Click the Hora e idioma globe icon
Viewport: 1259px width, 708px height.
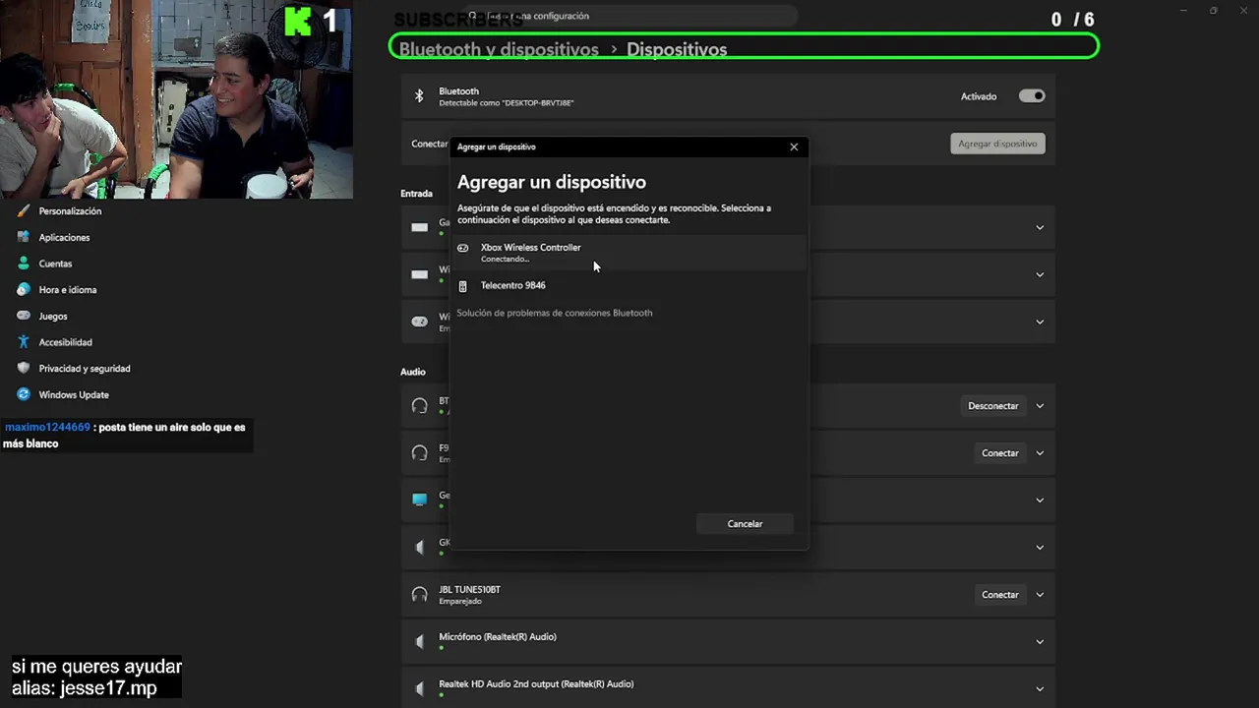click(x=24, y=289)
